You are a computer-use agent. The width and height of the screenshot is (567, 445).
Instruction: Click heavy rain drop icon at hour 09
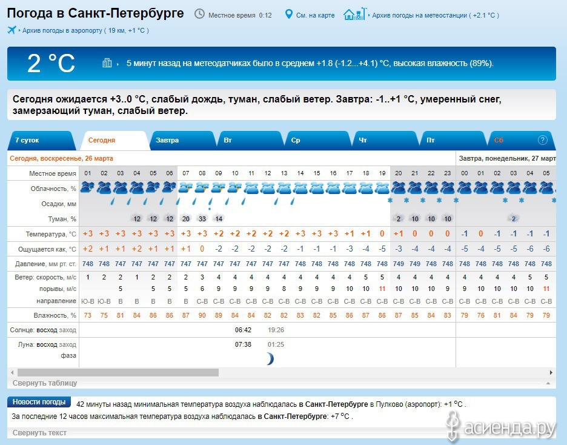pos(210,203)
